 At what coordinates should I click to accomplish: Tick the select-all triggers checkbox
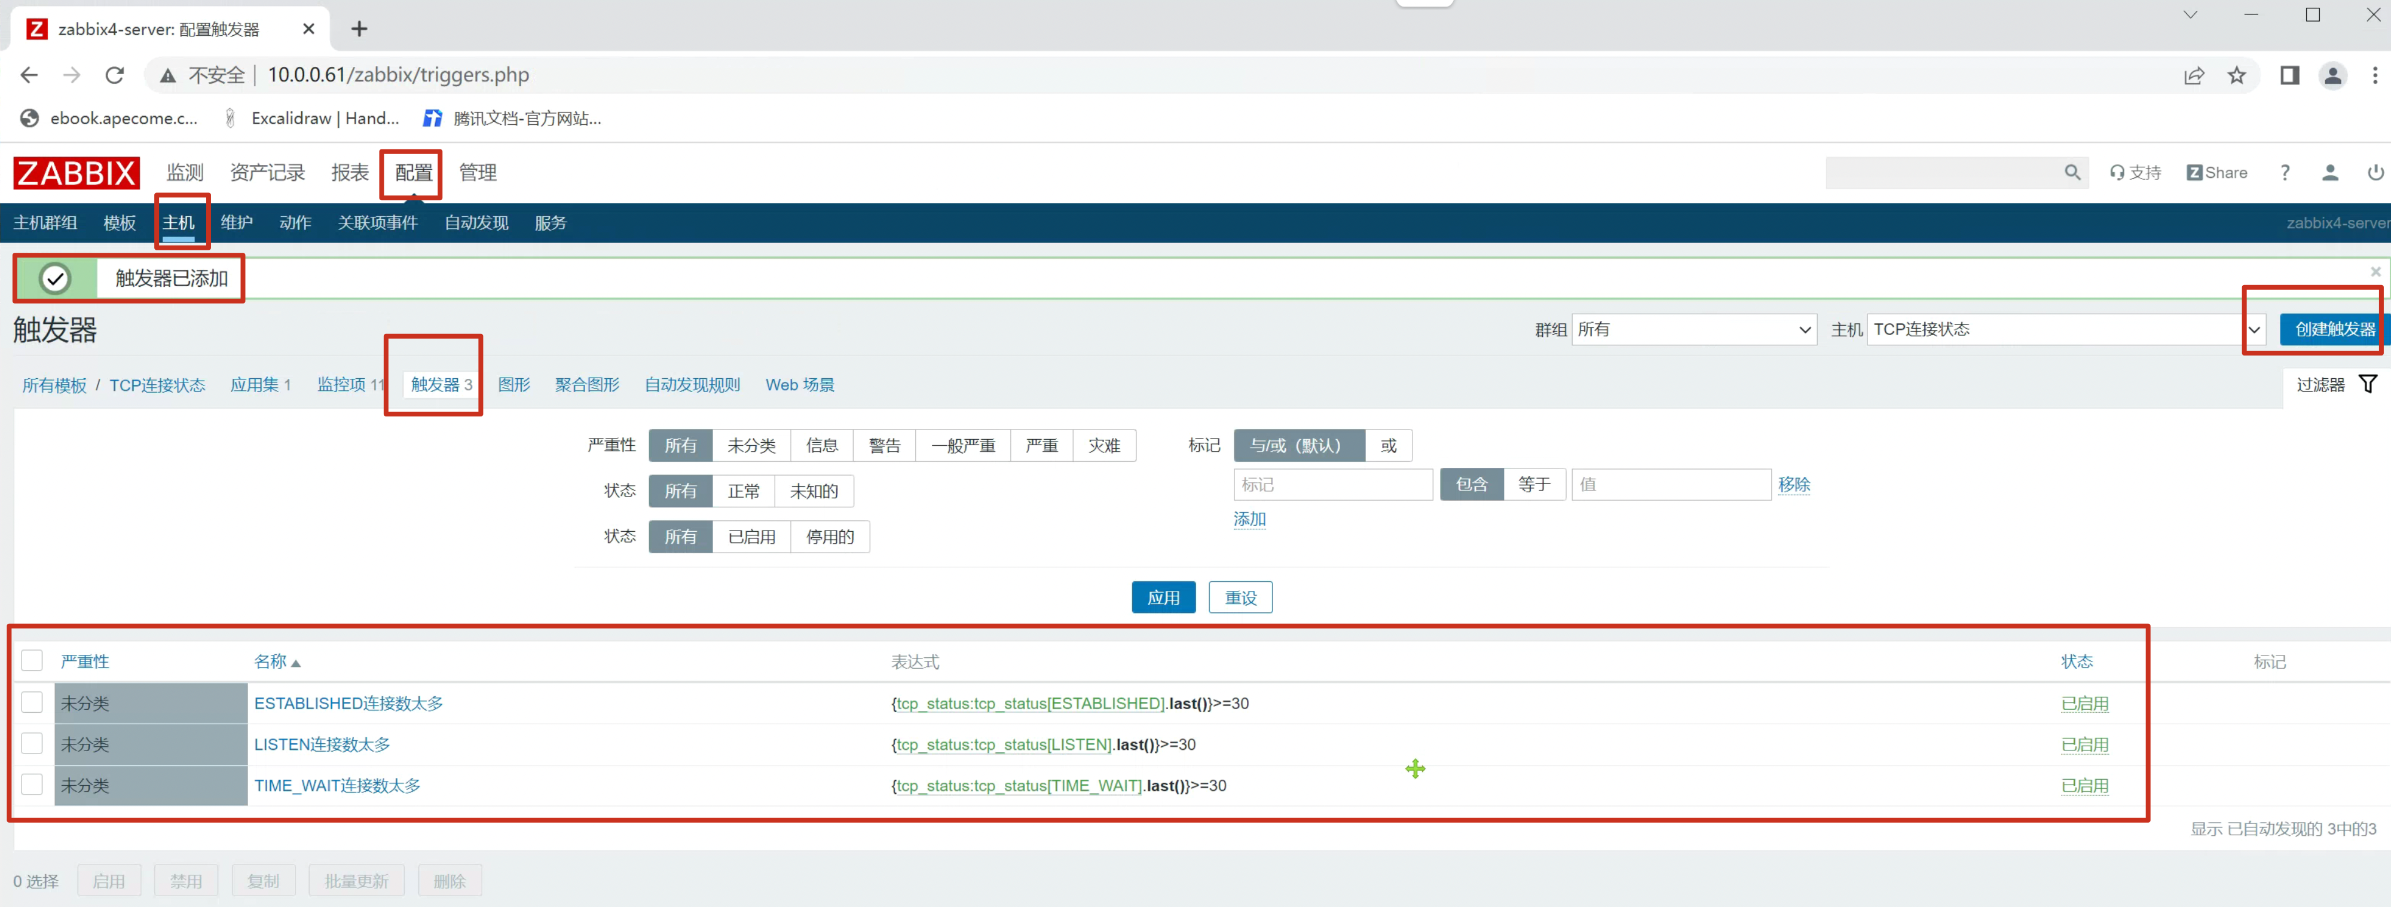tap(32, 660)
